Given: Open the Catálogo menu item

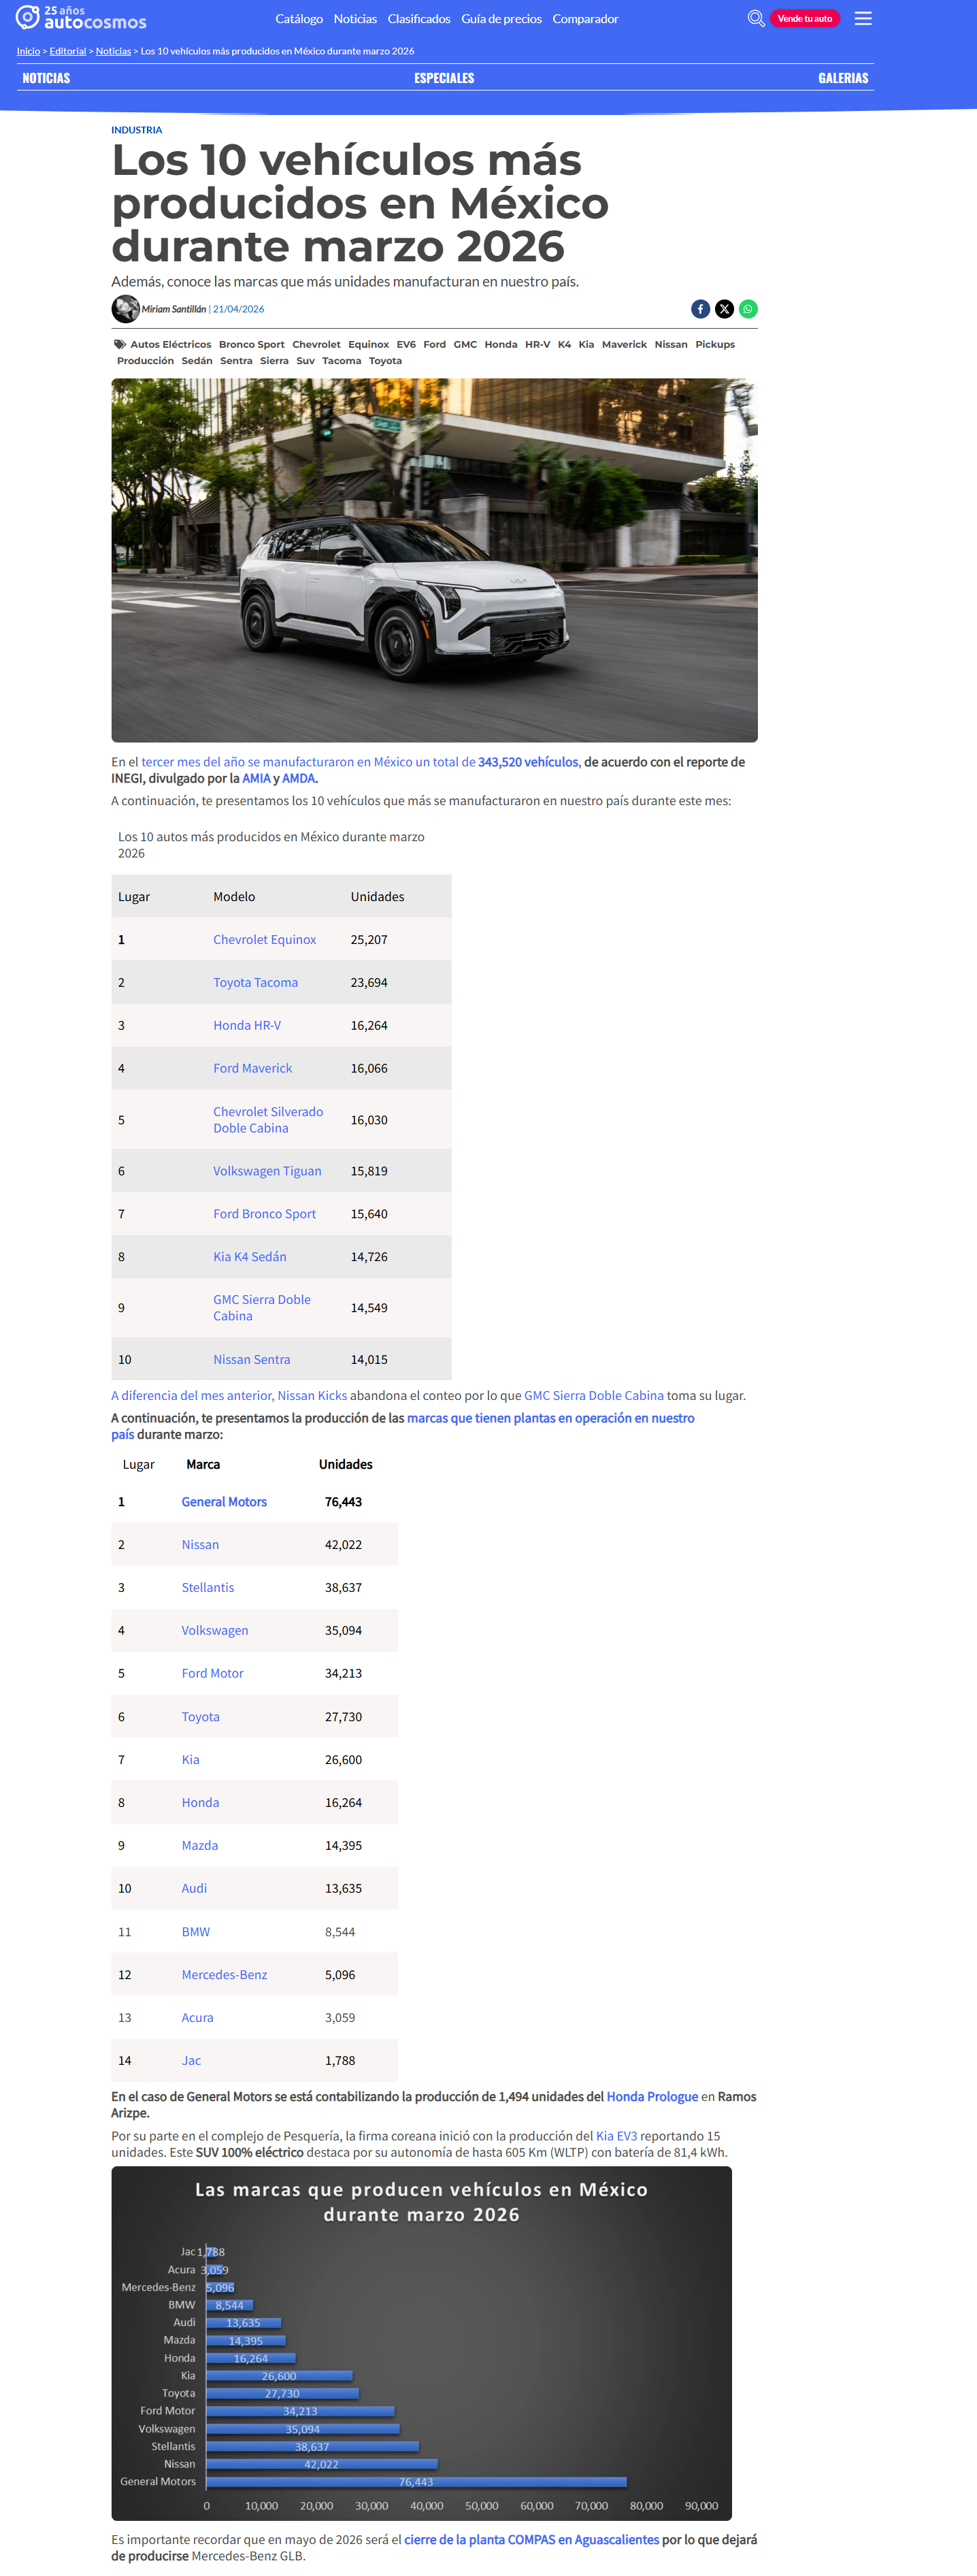Looking at the screenshot, I should 299,19.
